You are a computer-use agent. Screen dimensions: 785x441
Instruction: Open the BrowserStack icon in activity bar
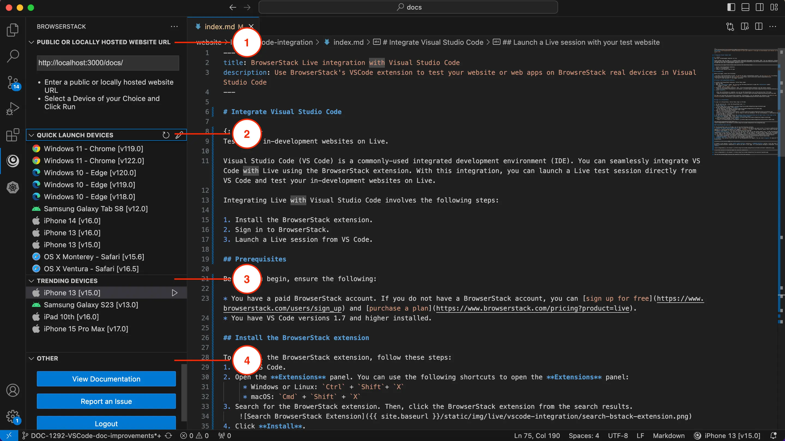[x=13, y=161]
